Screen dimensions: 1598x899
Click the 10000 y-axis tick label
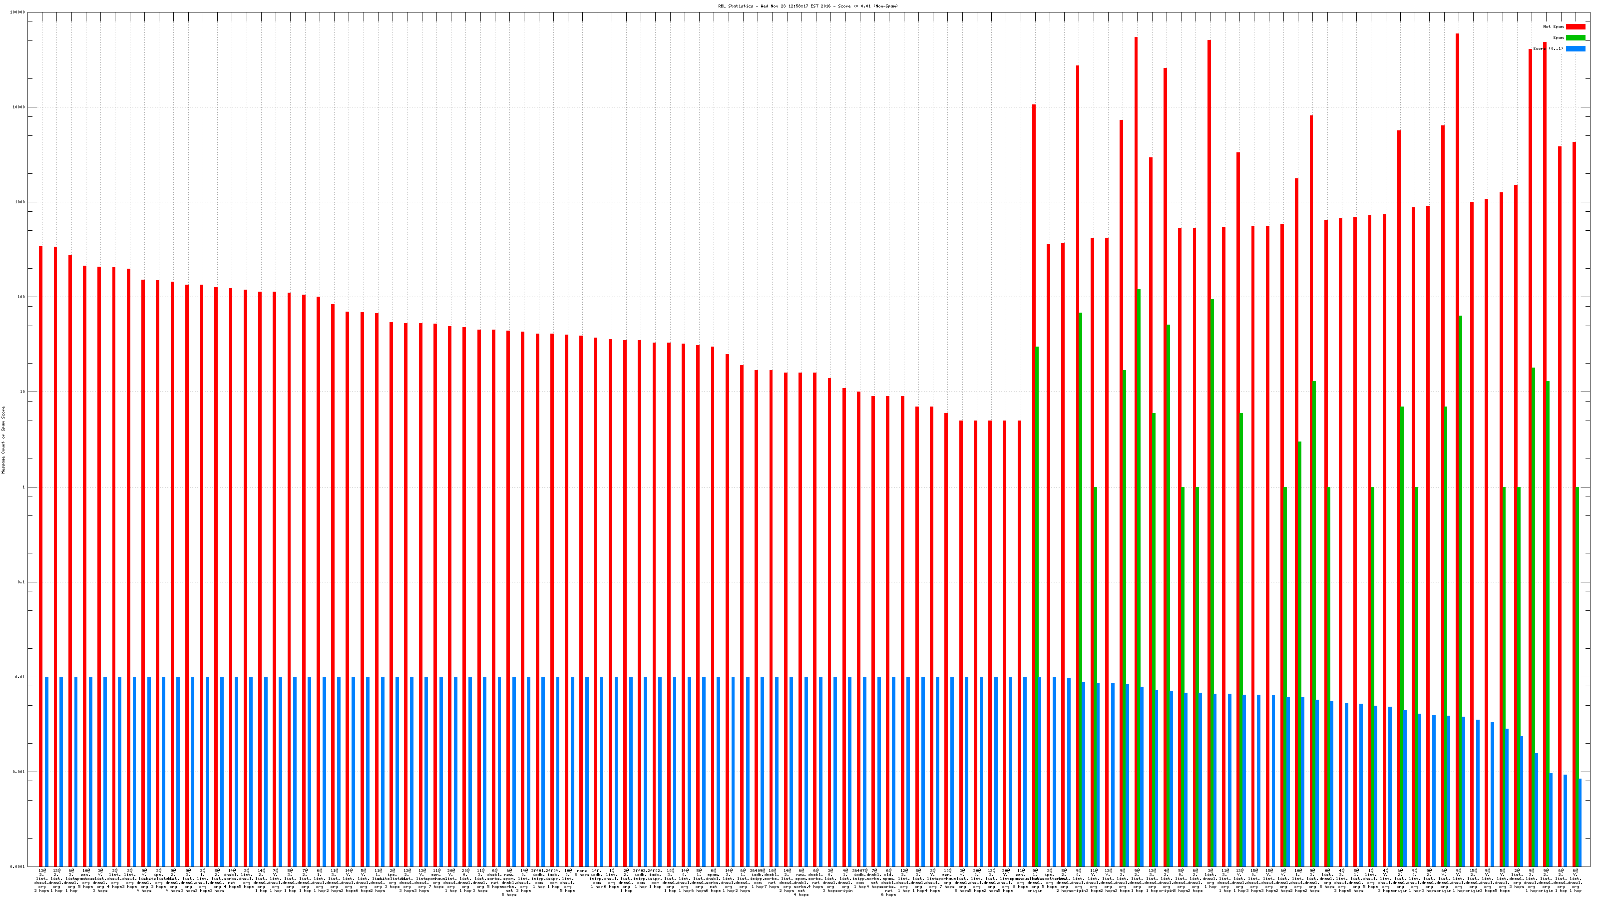pyautogui.click(x=19, y=107)
